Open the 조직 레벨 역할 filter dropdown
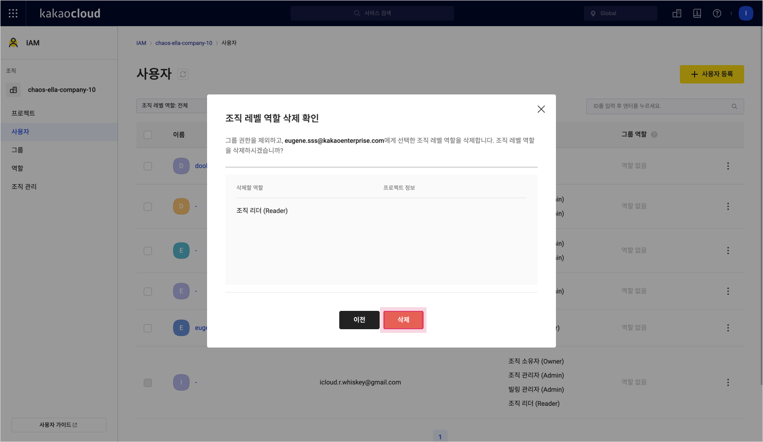This screenshot has height=442, width=763. (172, 105)
